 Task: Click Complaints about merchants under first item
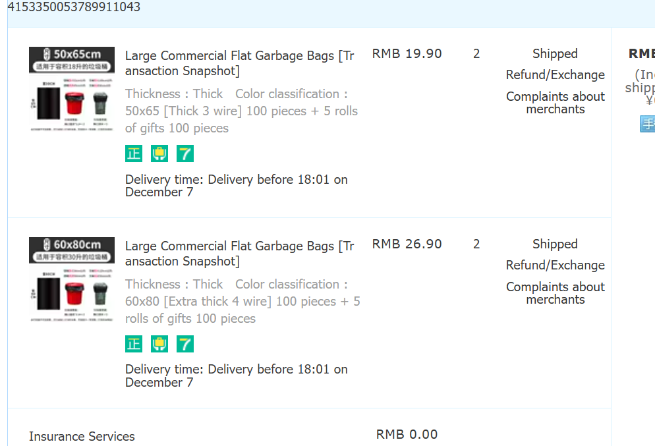pyautogui.click(x=555, y=103)
